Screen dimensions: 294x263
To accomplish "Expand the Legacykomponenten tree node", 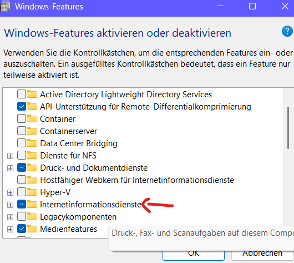I will tap(10, 217).
